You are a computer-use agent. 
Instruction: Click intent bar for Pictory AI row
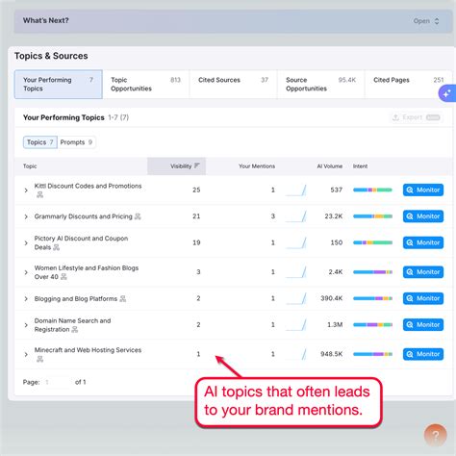point(372,242)
